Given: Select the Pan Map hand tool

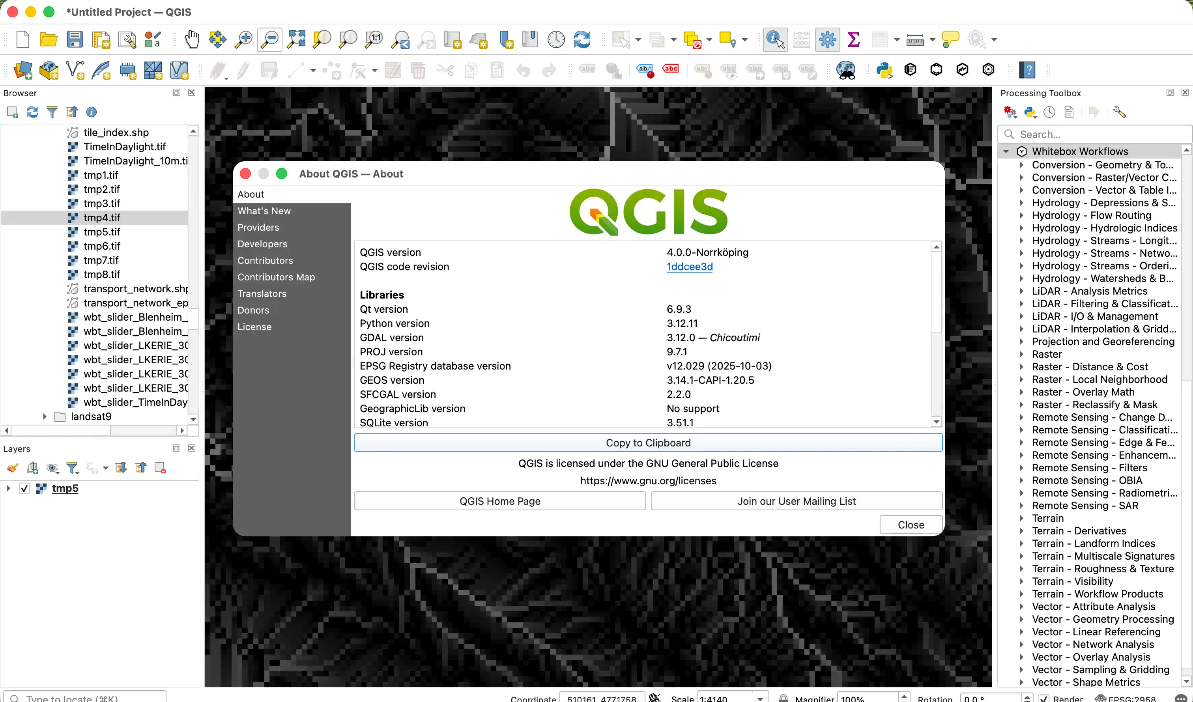Looking at the screenshot, I should pyautogui.click(x=192, y=39).
